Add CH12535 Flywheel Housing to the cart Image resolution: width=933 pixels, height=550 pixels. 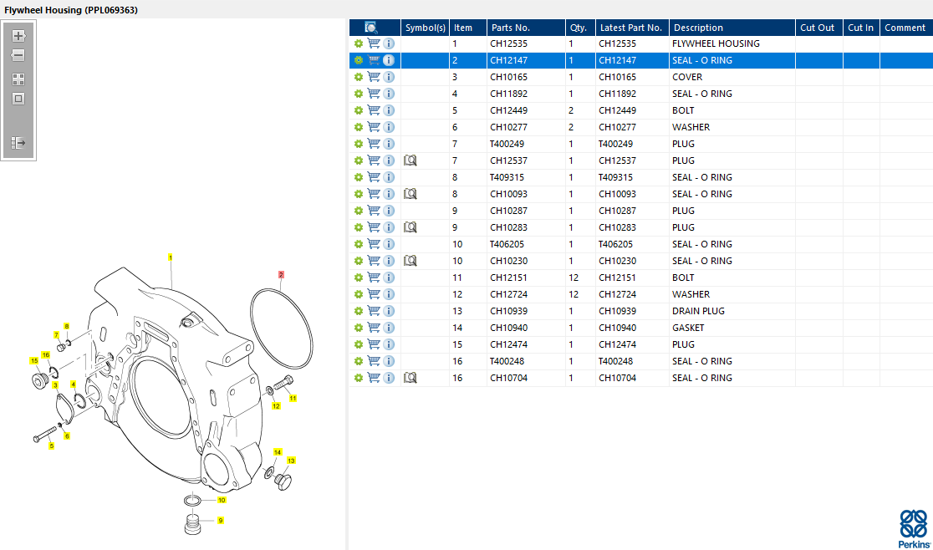coord(374,43)
